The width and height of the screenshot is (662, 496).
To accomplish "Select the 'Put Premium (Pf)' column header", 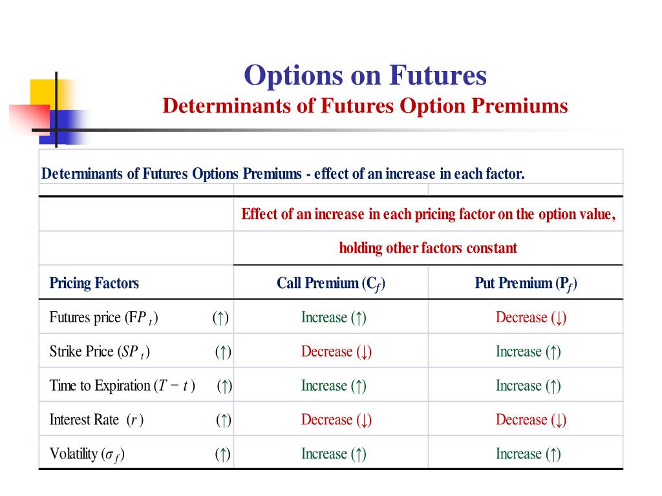I will coord(526,284).
